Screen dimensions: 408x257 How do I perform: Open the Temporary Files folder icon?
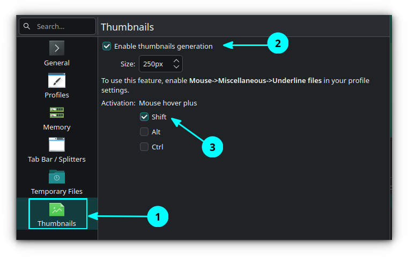[57, 177]
